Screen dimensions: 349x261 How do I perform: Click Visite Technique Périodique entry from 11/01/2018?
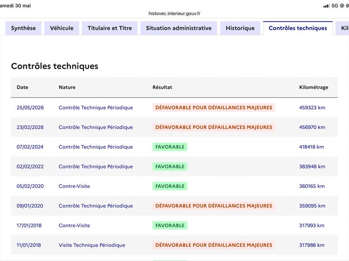(x=92, y=245)
